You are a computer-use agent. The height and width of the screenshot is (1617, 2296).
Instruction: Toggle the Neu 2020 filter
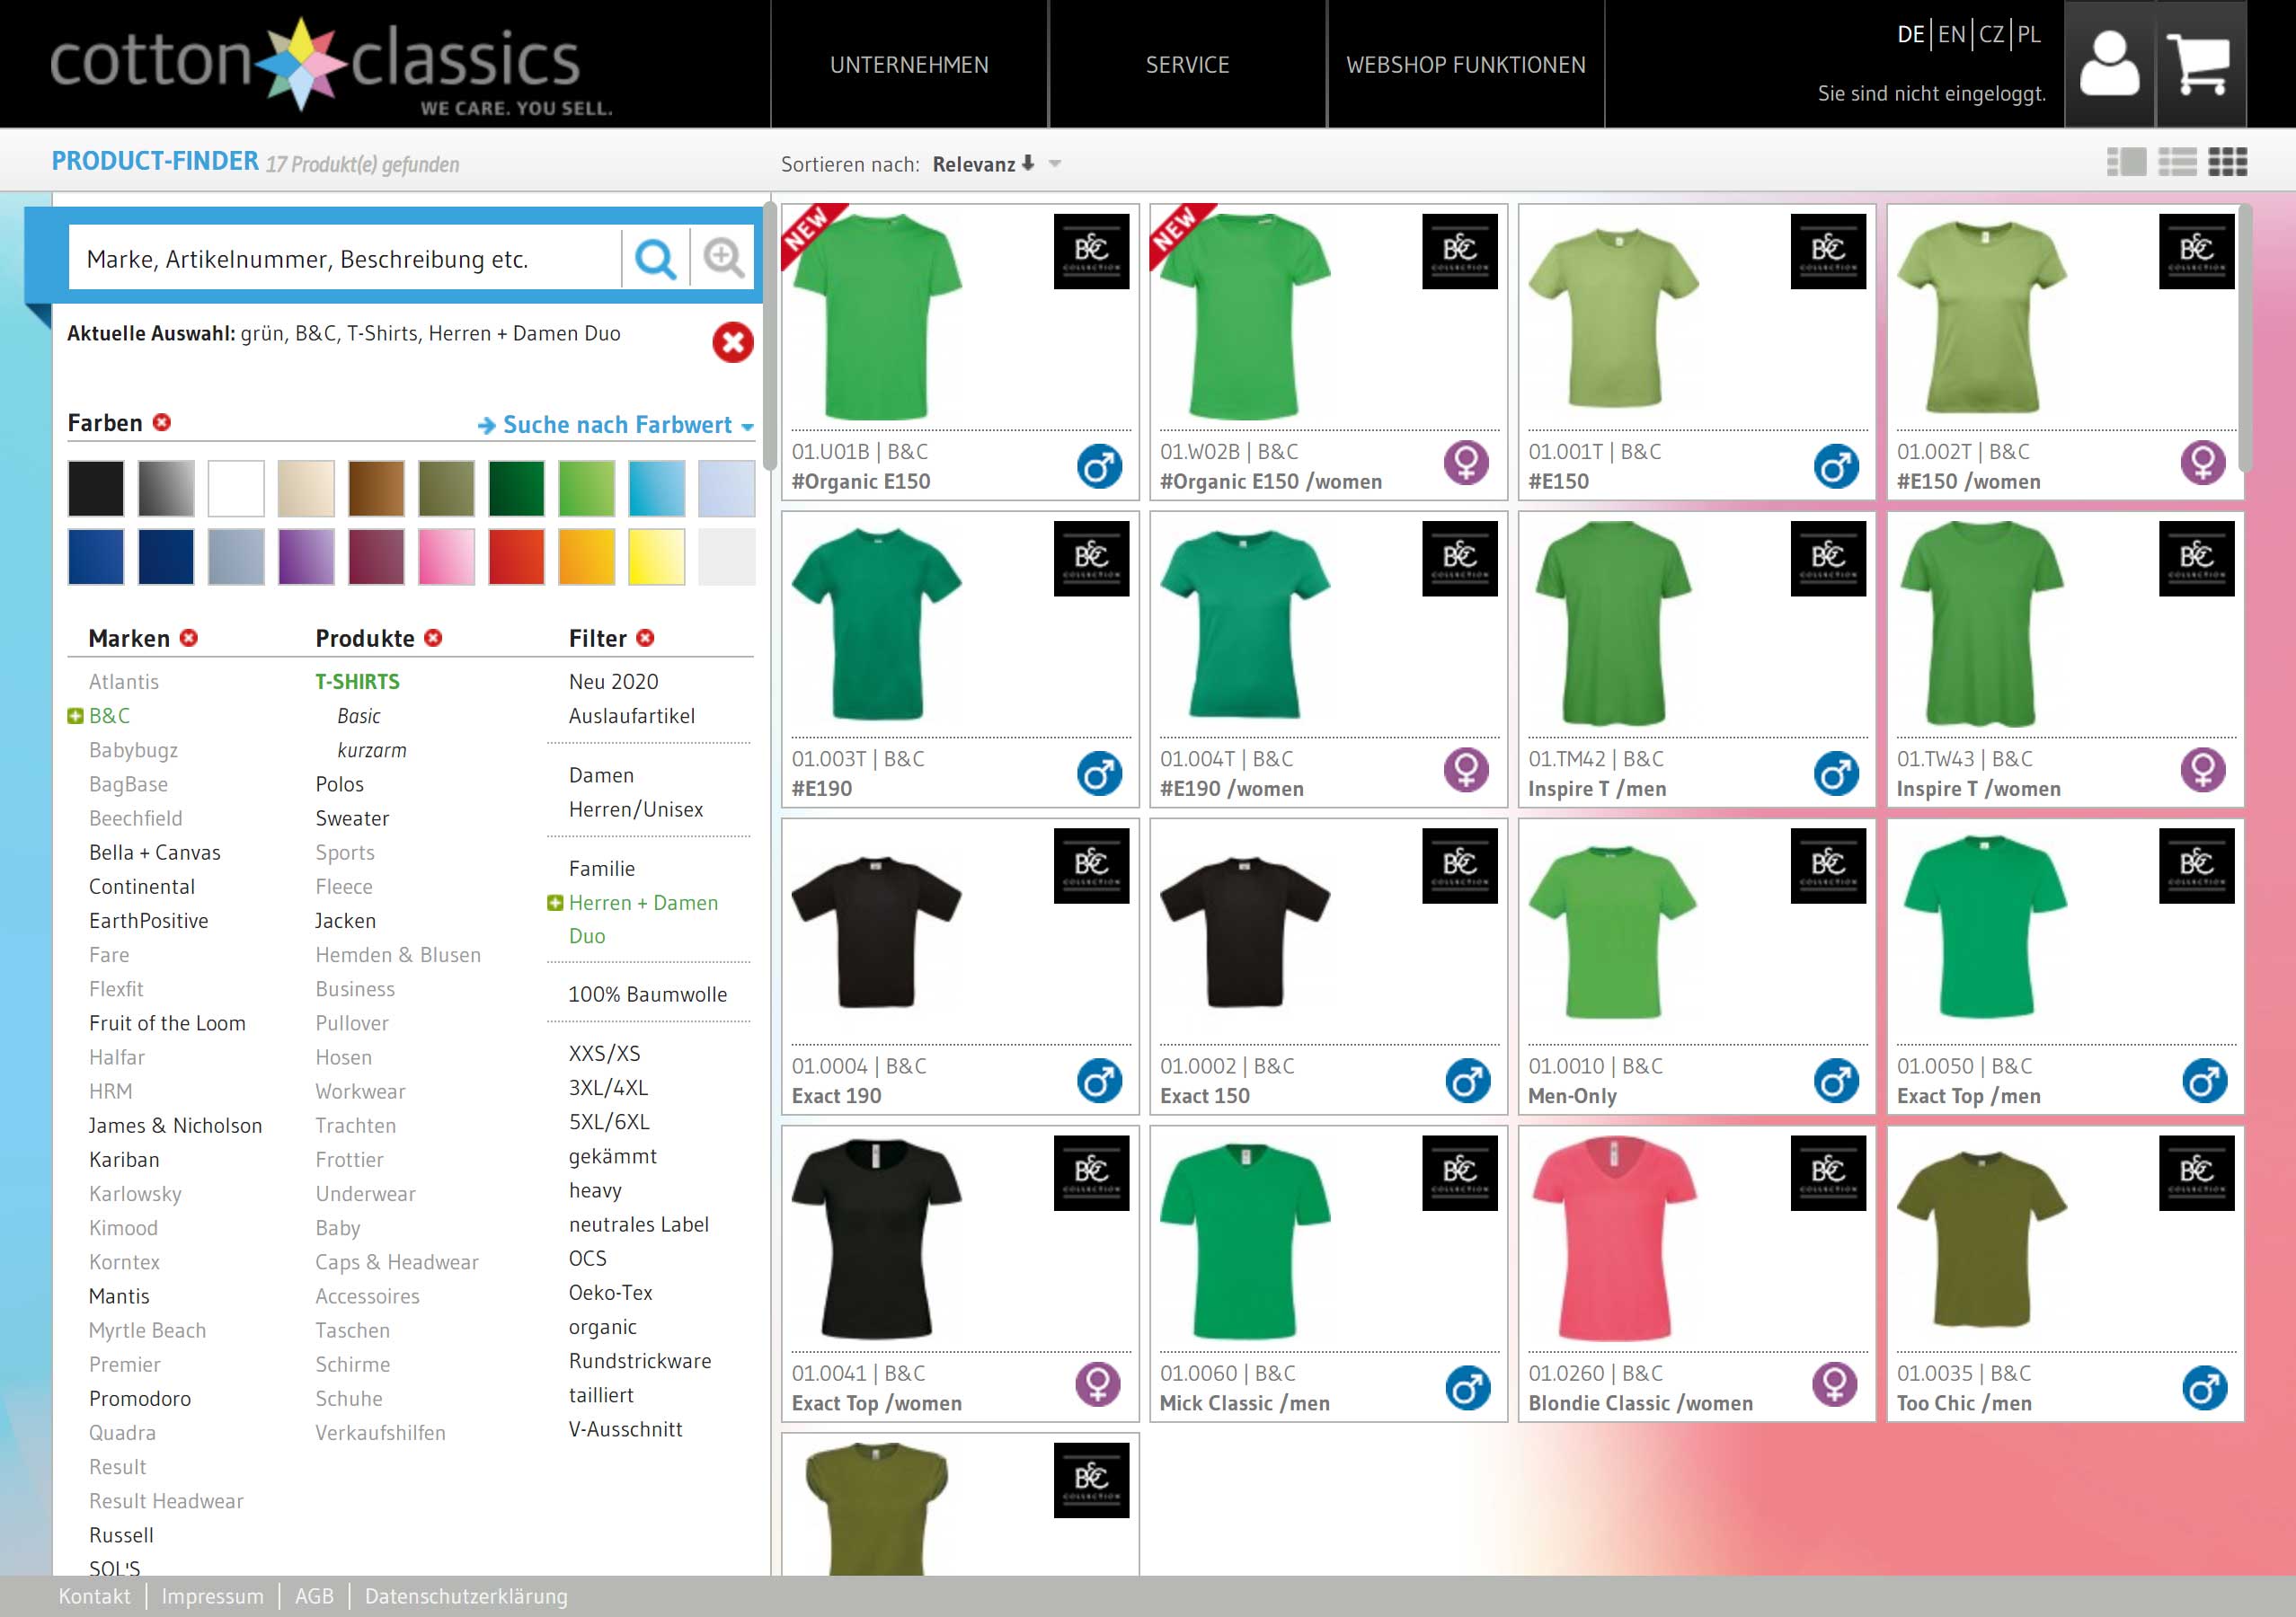tap(613, 682)
